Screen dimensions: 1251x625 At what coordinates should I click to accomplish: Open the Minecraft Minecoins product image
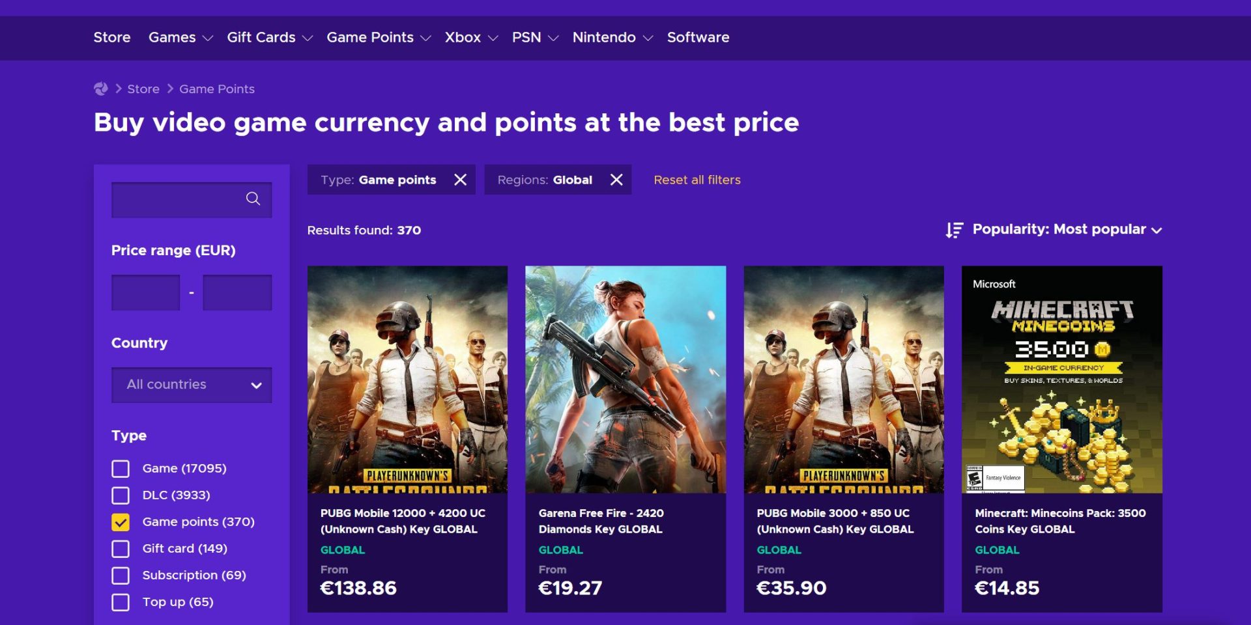click(1061, 379)
